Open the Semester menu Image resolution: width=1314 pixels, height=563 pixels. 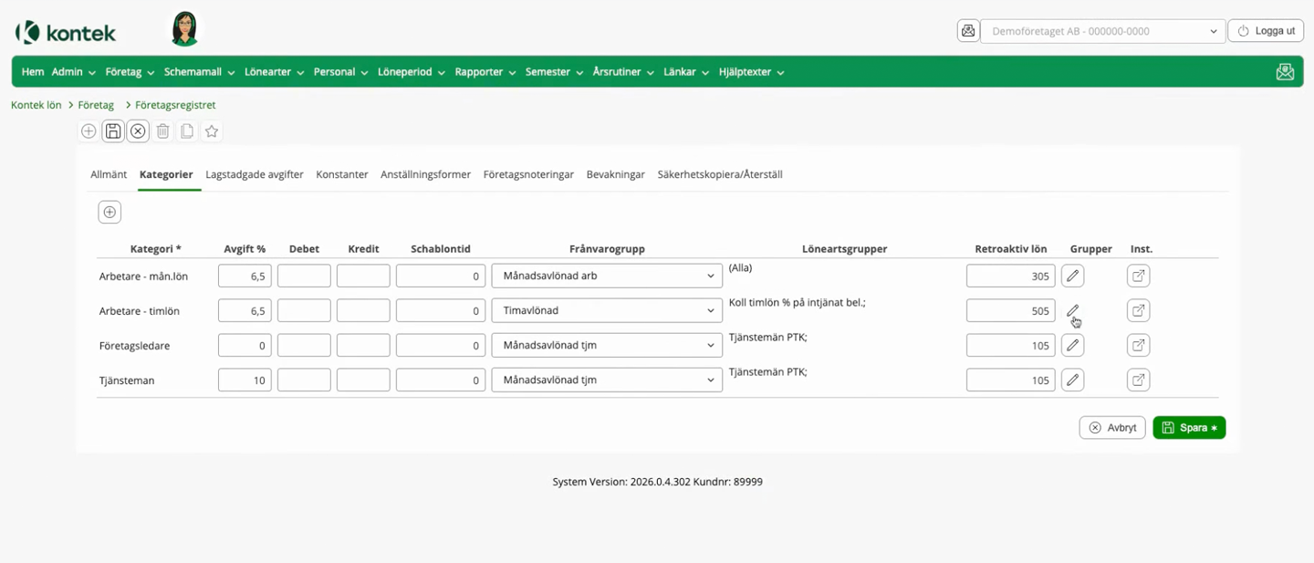click(x=554, y=72)
